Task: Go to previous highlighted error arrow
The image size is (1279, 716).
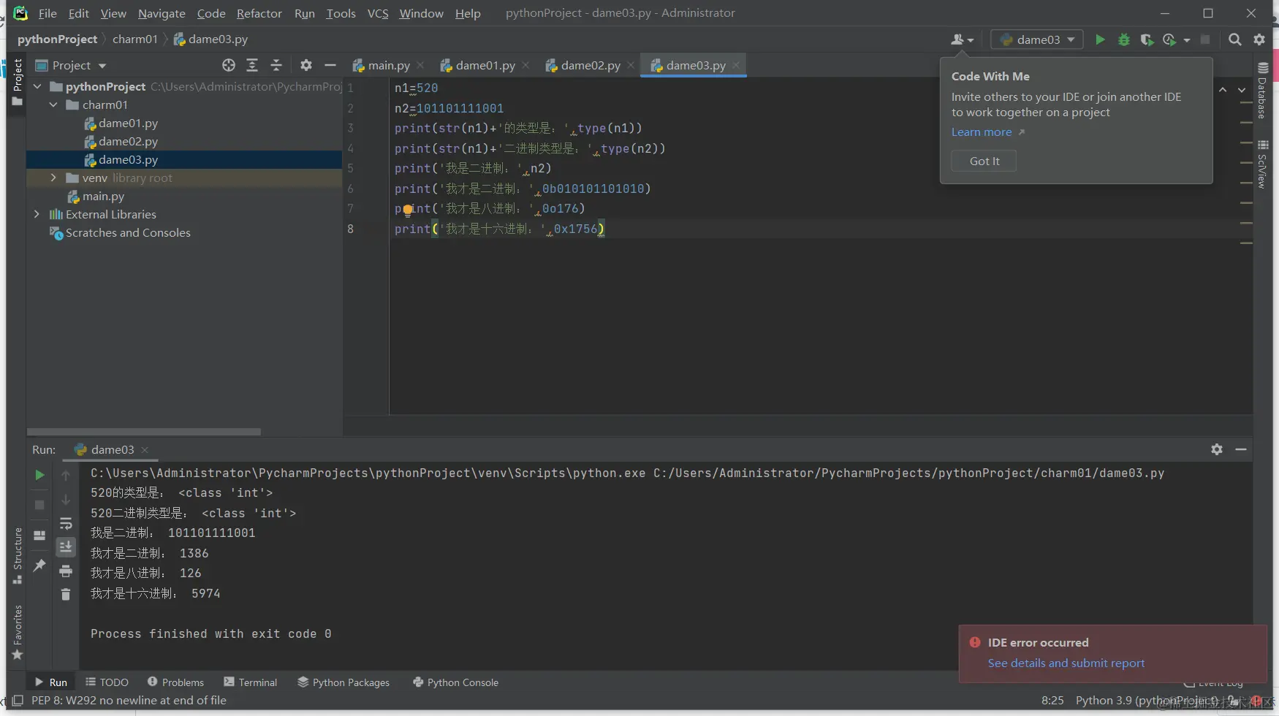Action: click(x=1223, y=90)
